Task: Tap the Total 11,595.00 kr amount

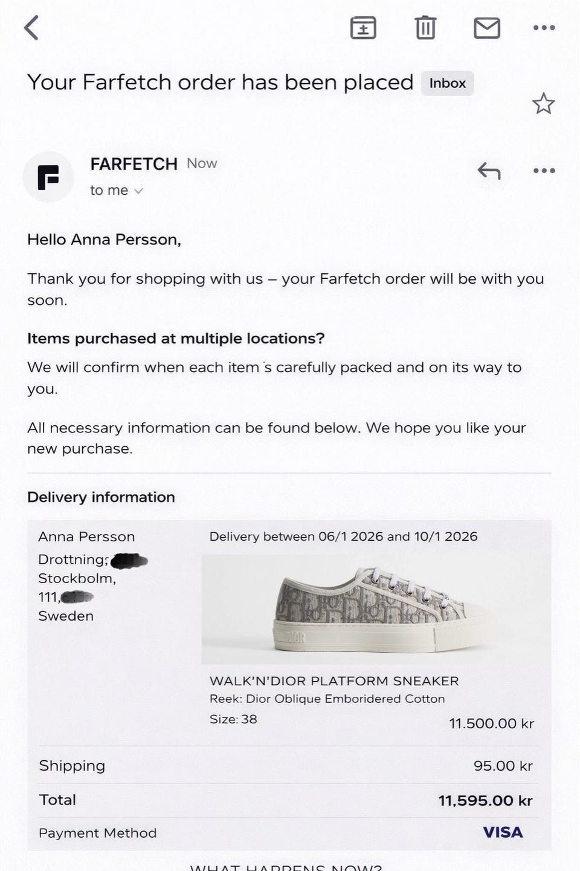Action: pyautogui.click(x=485, y=801)
